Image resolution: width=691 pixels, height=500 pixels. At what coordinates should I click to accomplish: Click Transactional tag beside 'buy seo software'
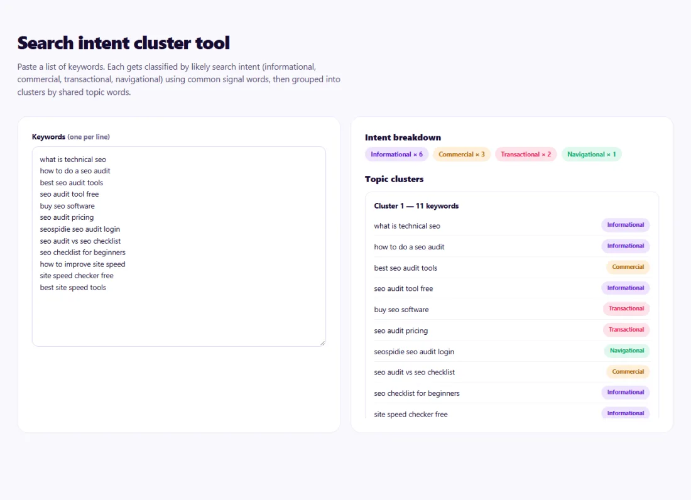[626, 308]
